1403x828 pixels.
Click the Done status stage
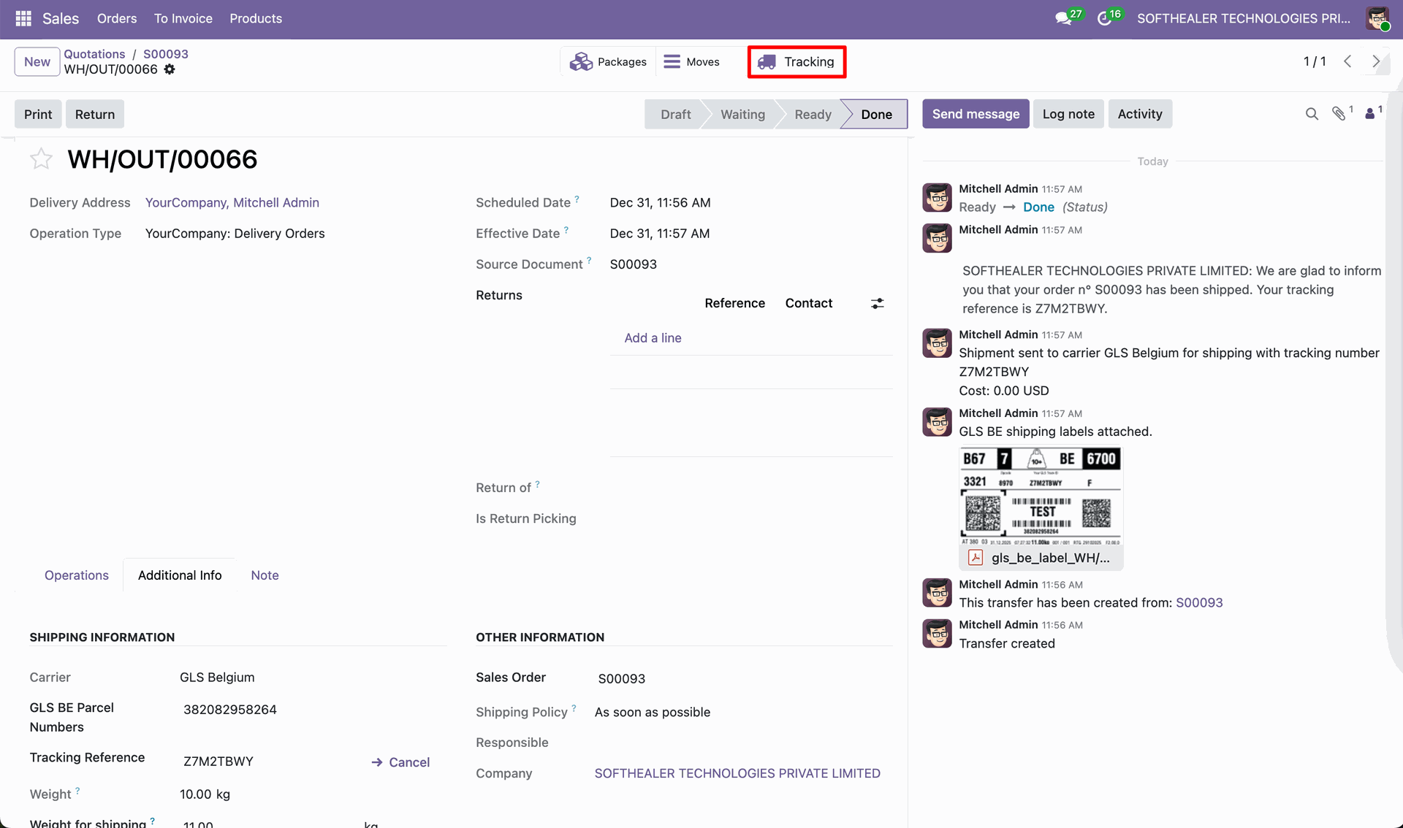pyautogui.click(x=876, y=115)
